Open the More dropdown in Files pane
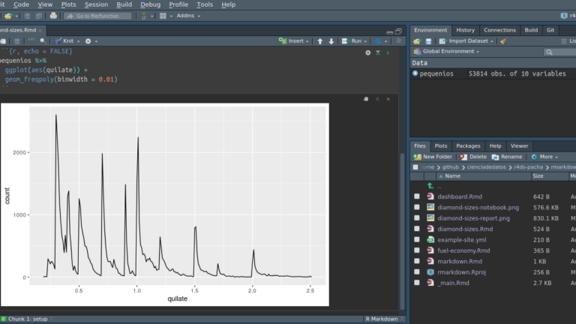The width and height of the screenshot is (576, 324). (544, 157)
